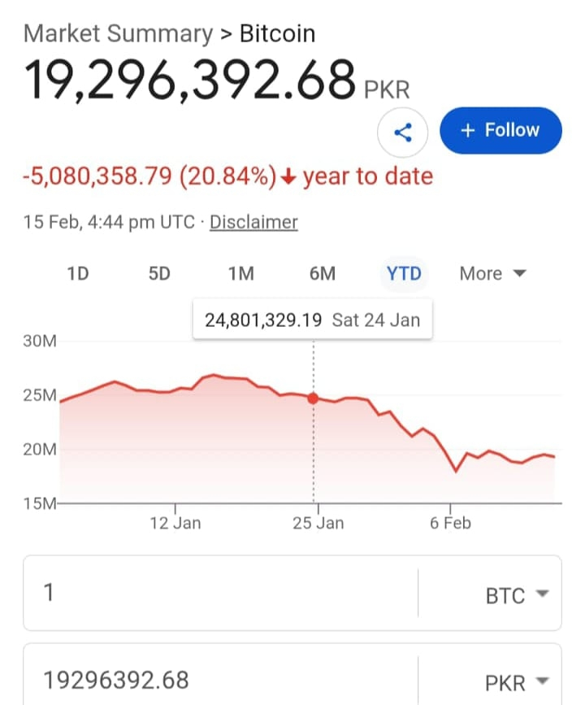Open the Market Summary breadcrumb link
The width and height of the screenshot is (572, 705).
[x=118, y=34]
